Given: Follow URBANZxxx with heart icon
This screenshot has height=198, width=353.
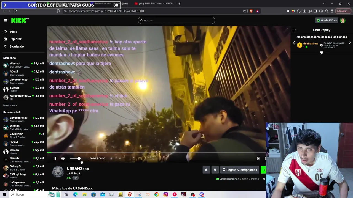Looking at the screenshot, I should (x=215, y=170).
